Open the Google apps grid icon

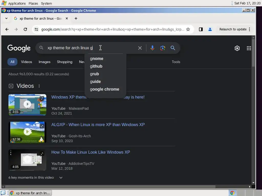coord(249,48)
